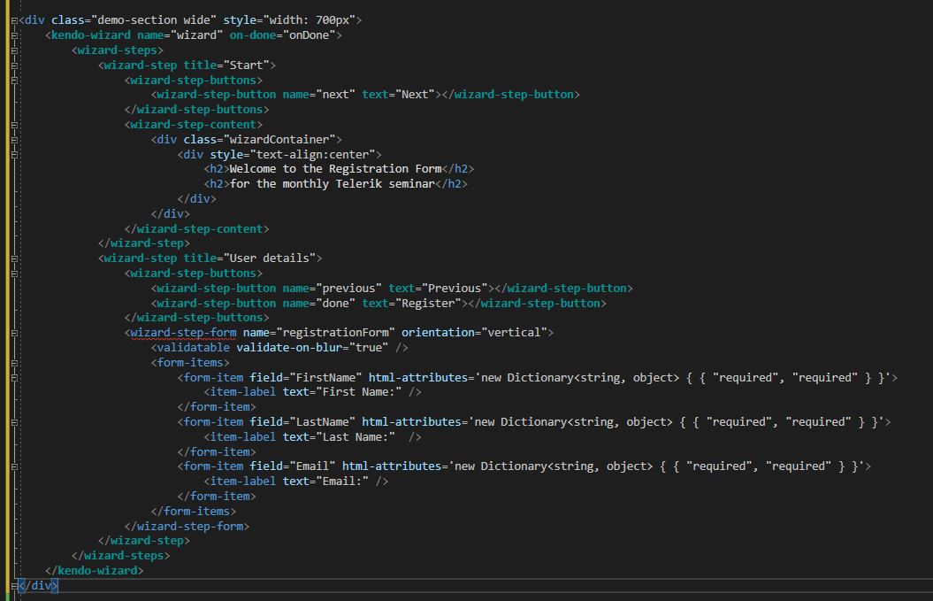Click the highlighted closing </div> on last line
Screen dimensions: 933x601
38,586
